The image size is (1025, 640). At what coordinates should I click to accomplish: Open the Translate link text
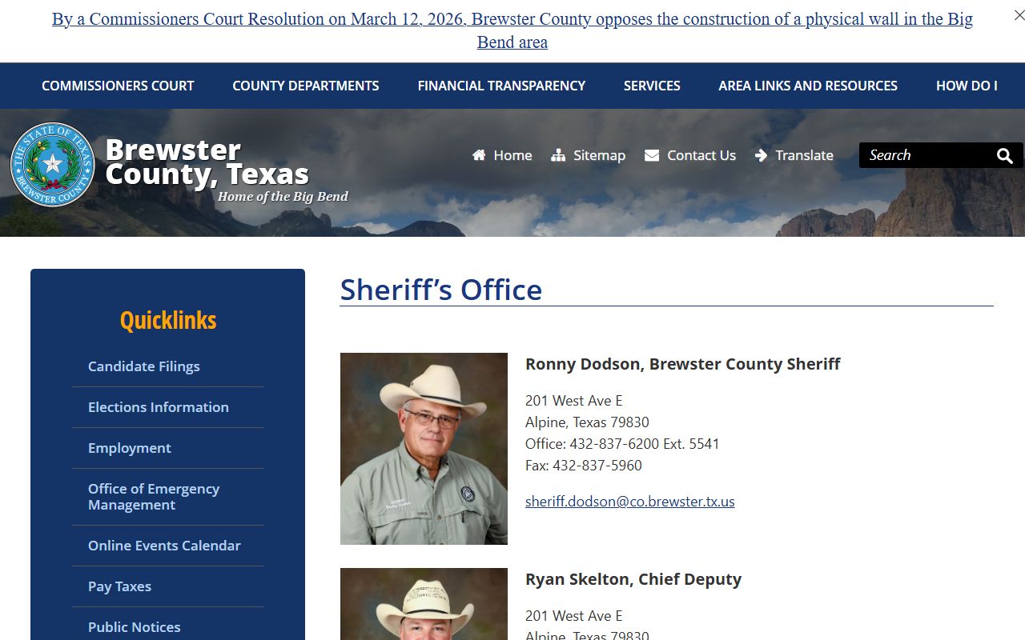click(804, 155)
